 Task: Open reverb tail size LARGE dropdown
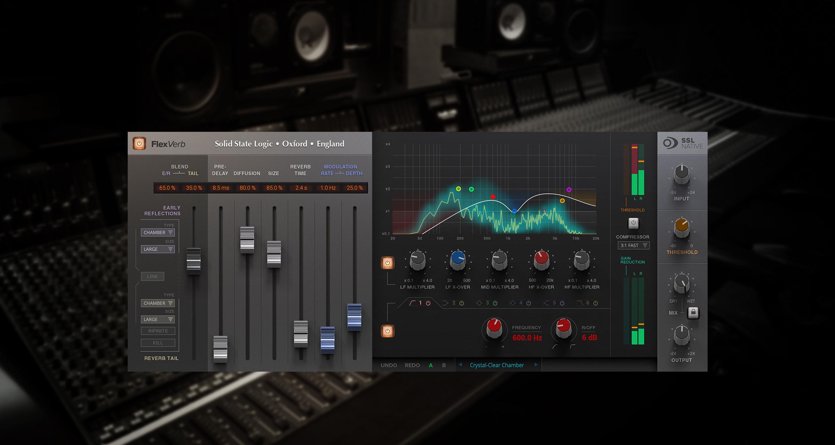coord(158,319)
